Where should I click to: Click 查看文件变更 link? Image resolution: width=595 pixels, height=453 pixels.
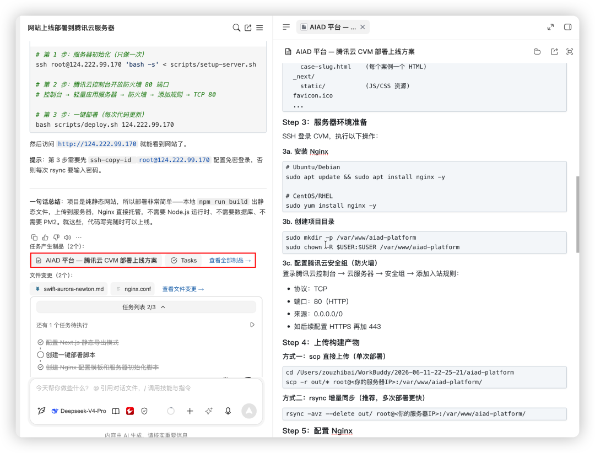pyautogui.click(x=183, y=289)
